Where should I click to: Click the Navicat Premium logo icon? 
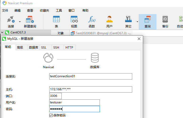click(x=5, y=3)
